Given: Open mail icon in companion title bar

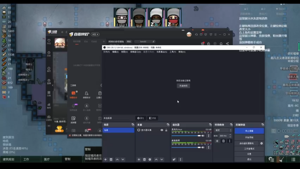Looking at the screenshot, I should pos(201,35).
